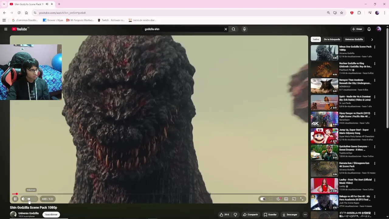Open the Laufey From The Start title
The height and width of the screenshot is (219, 389).
coord(355,181)
